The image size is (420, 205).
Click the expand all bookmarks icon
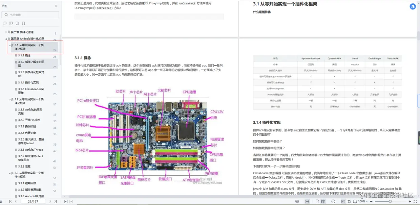point(5,23)
